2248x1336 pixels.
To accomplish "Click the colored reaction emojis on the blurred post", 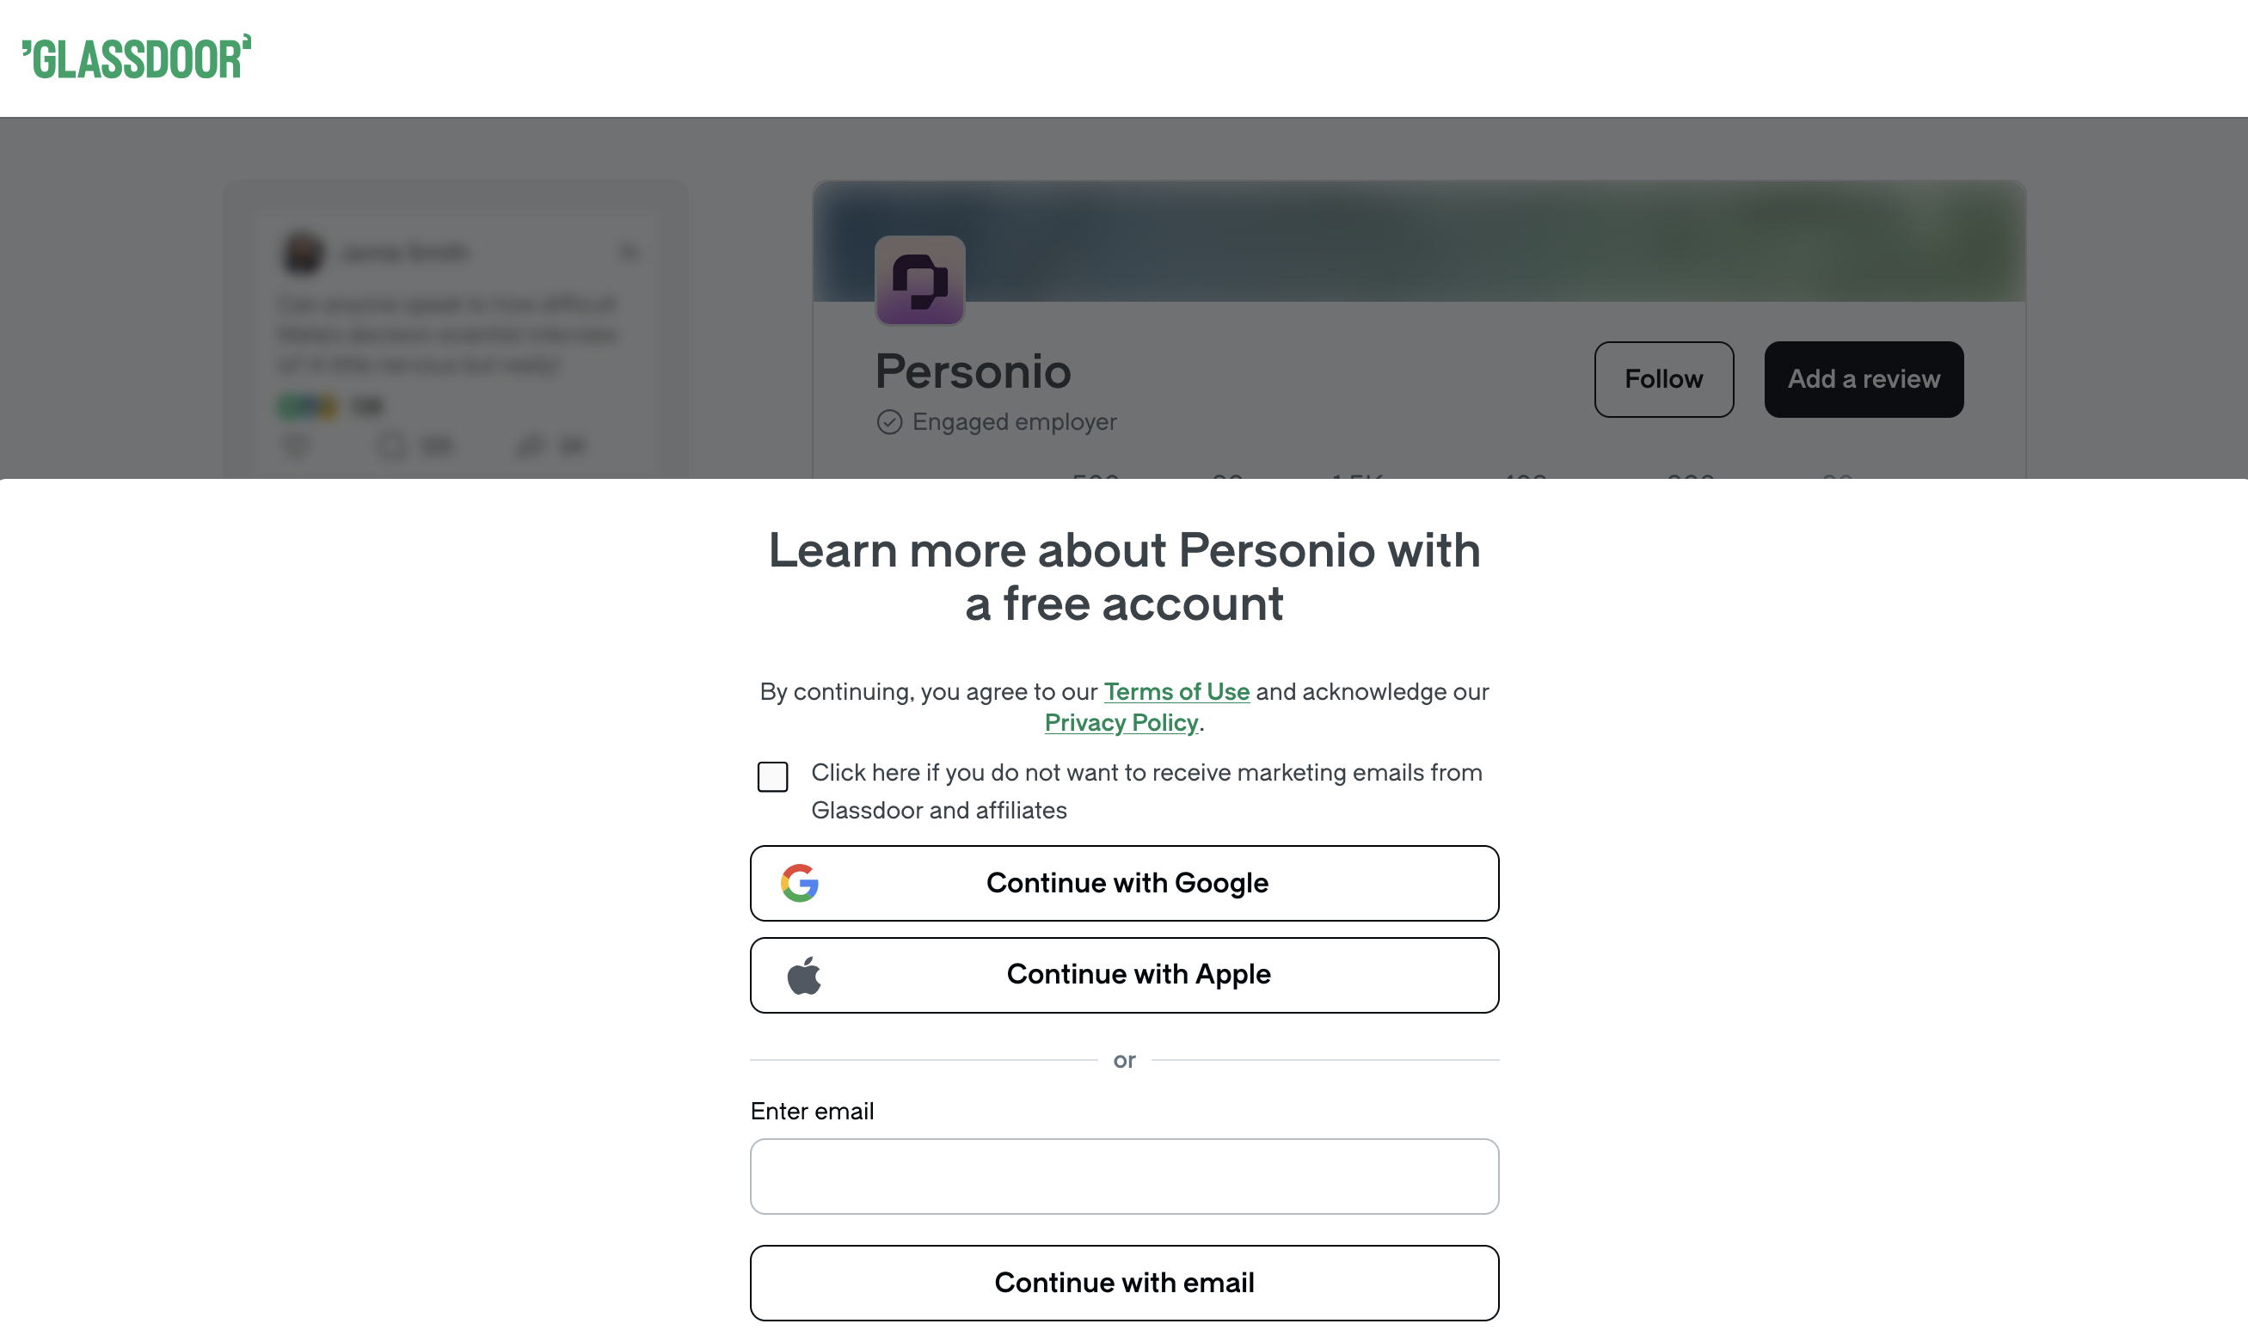I will [x=307, y=407].
